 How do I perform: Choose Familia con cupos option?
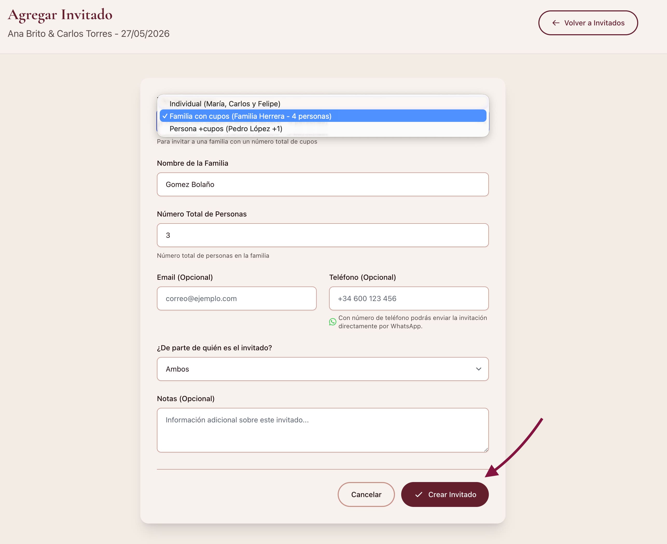250,116
